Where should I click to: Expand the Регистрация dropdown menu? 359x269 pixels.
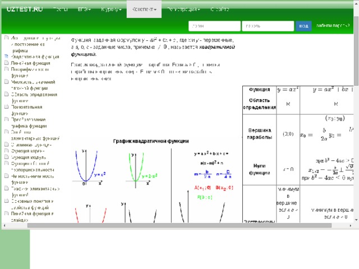tap(183, 10)
